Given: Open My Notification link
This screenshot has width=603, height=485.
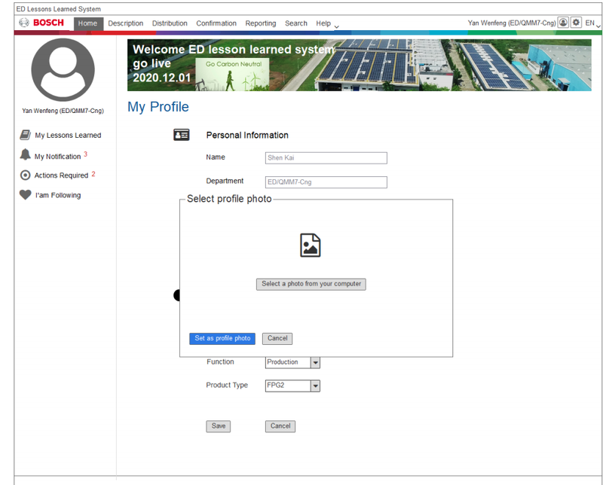Looking at the screenshot, I should (x=58, y=157).
